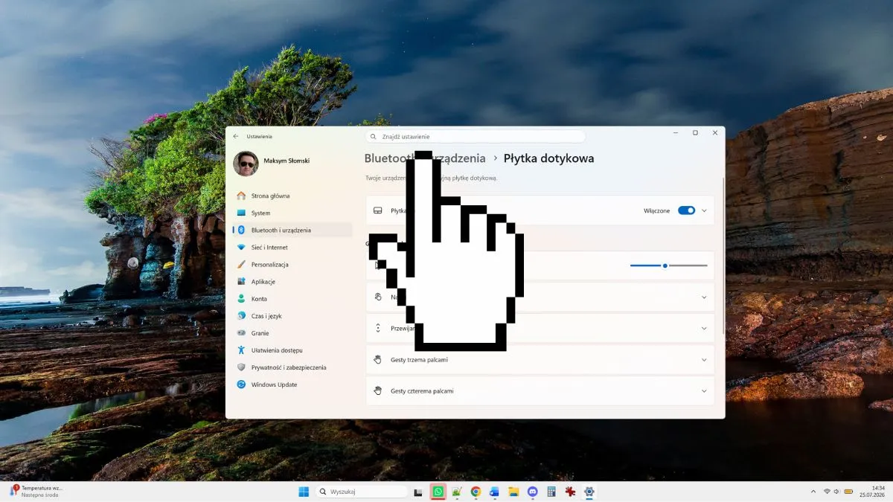Click the back arrow in Ustawienia window
Viewport: 893px width, 502px height.
coord(236,137)
